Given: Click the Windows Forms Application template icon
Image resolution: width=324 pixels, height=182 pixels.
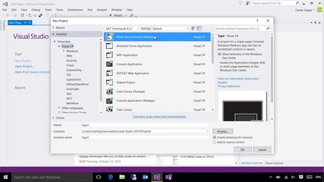Looking at the screenshot, I should tap(109, 46).
